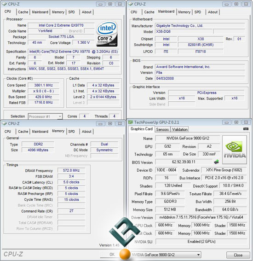Click the Driver Version field in GPU-Z

pos(201,217)
